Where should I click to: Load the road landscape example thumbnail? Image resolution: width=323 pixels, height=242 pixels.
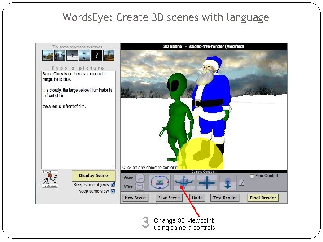[48, 55]
